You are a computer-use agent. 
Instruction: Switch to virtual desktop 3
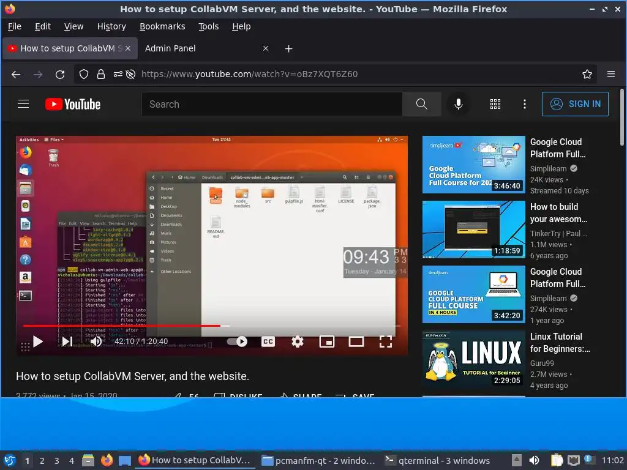pyautogui.click(x=57, y=461)
